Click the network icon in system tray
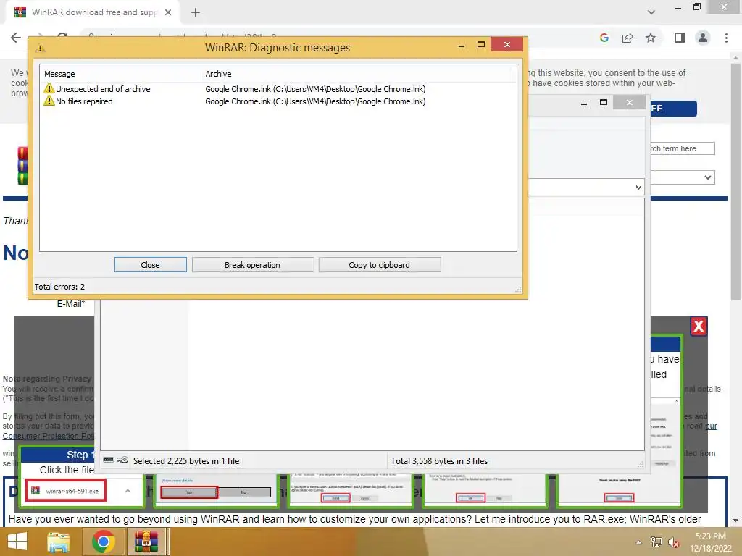Viewport: 742px width, 556px height. click(x=656, y=542)
